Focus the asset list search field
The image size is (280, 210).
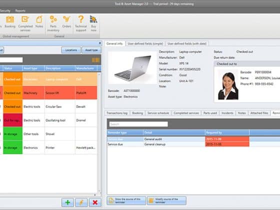coord(11,60)
